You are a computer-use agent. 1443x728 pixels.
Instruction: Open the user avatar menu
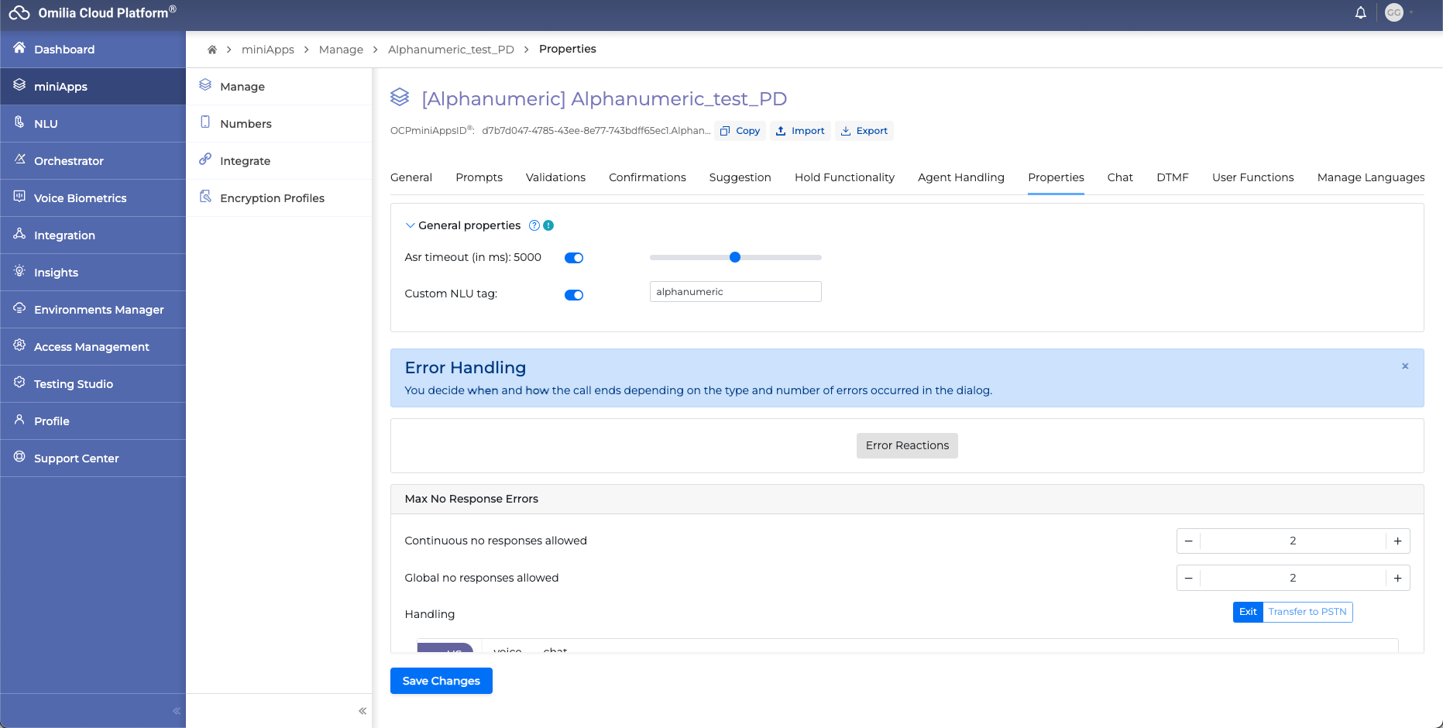click(x=1394, y=13)
